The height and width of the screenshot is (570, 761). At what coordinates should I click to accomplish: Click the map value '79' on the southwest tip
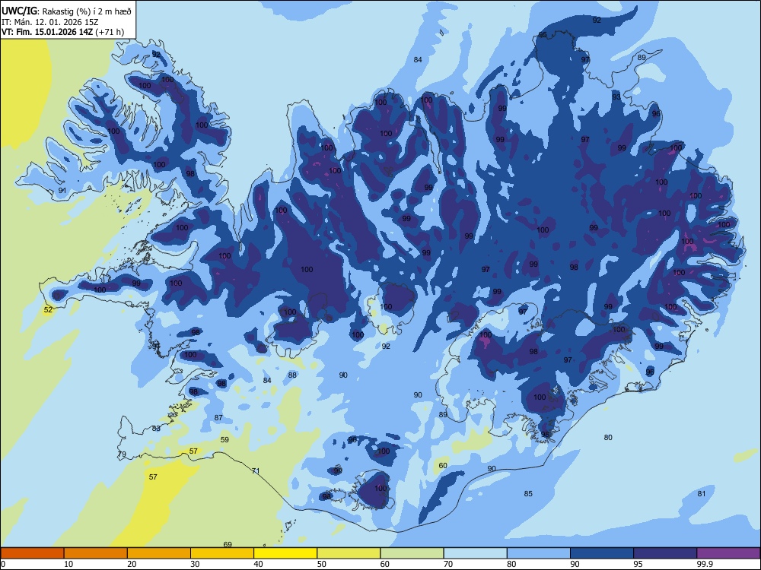point(122,454)
